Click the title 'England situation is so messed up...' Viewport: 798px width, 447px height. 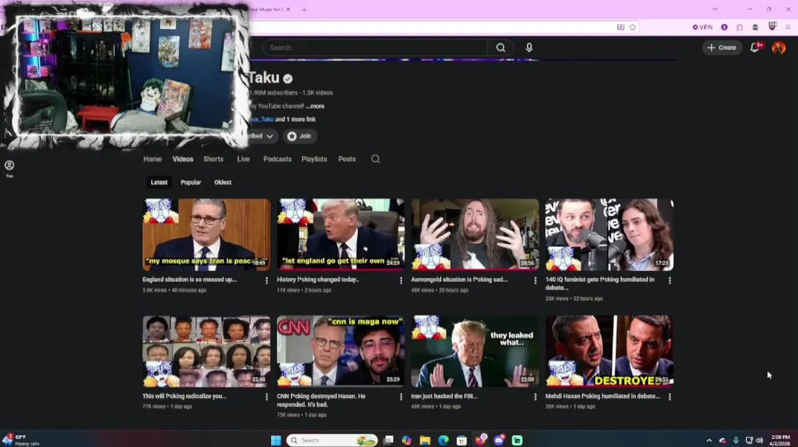[x=190, y=280]
